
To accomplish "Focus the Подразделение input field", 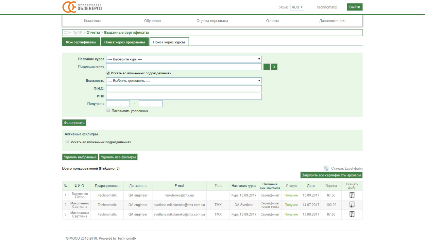I will (184, 67).
